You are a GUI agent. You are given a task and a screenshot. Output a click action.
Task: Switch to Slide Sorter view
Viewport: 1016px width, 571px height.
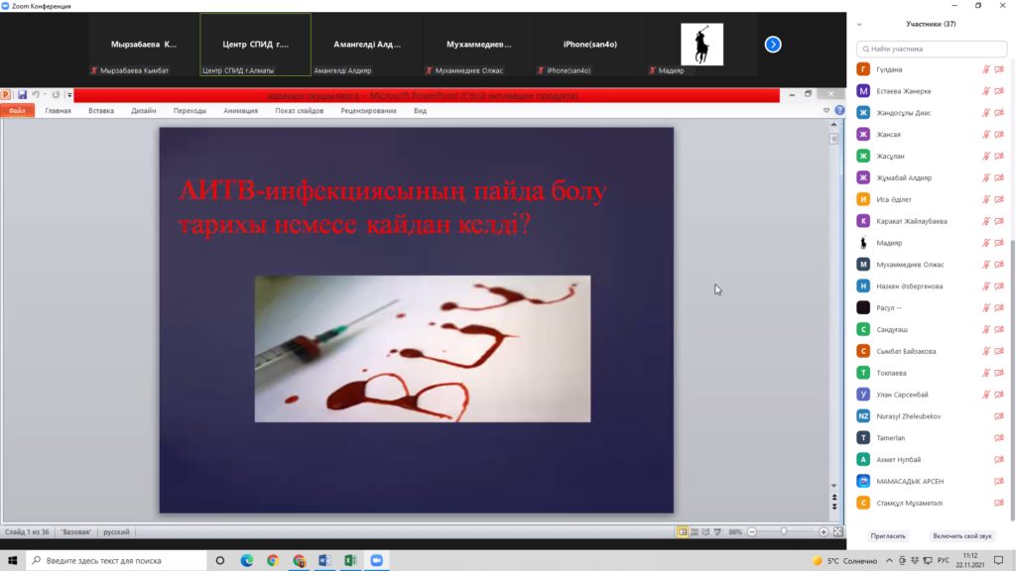696,532
